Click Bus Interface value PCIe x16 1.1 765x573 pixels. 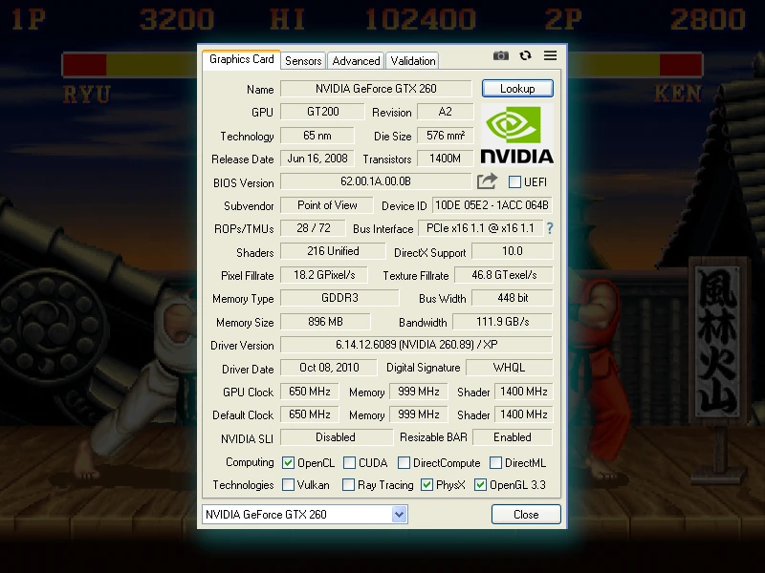point(480,228)
